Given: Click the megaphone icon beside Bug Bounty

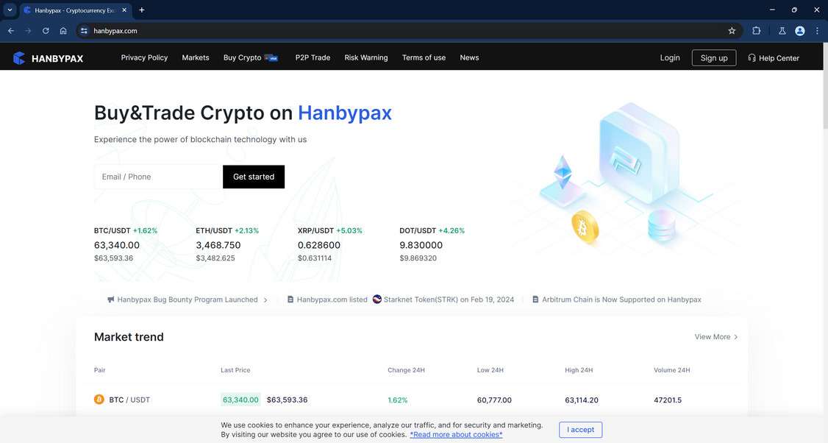Looking at the screenshot, I should point(111,300).
